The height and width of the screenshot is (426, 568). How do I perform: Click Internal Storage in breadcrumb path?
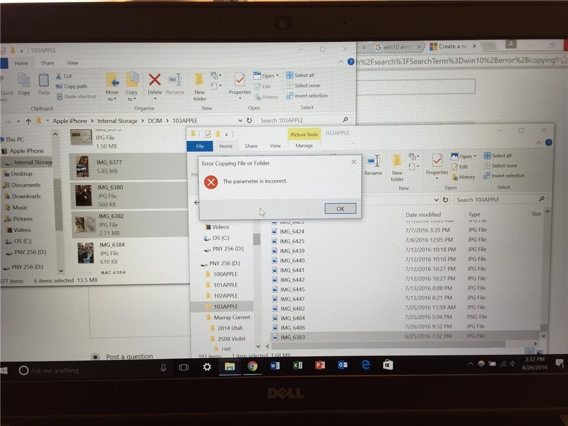[x=118, y=121]
